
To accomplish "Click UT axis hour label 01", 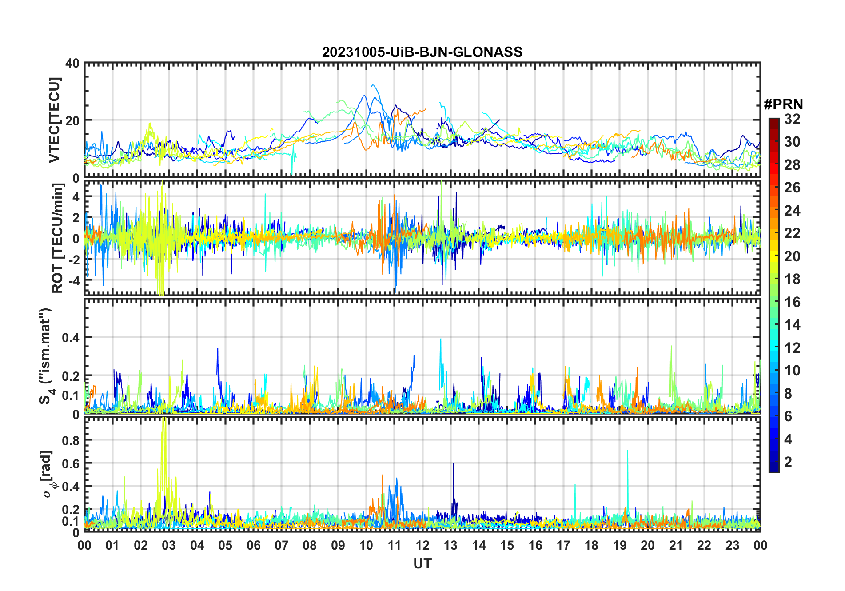I will point(112,545).
